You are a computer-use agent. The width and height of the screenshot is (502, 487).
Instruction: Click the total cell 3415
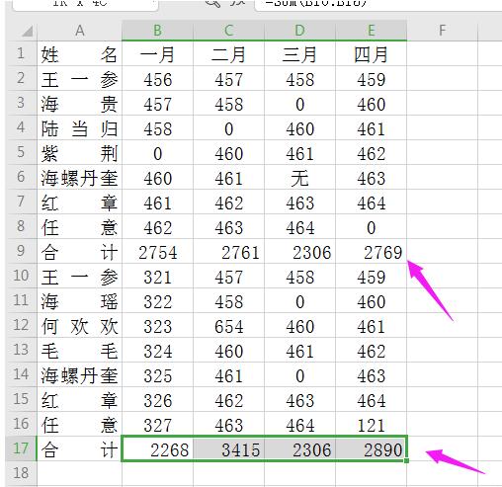coord(228,448)
